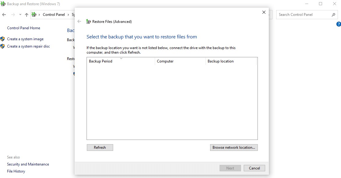The image size is (341, 178).
Task: Cancel the Restore Files wizard
Action: [254, 168]
